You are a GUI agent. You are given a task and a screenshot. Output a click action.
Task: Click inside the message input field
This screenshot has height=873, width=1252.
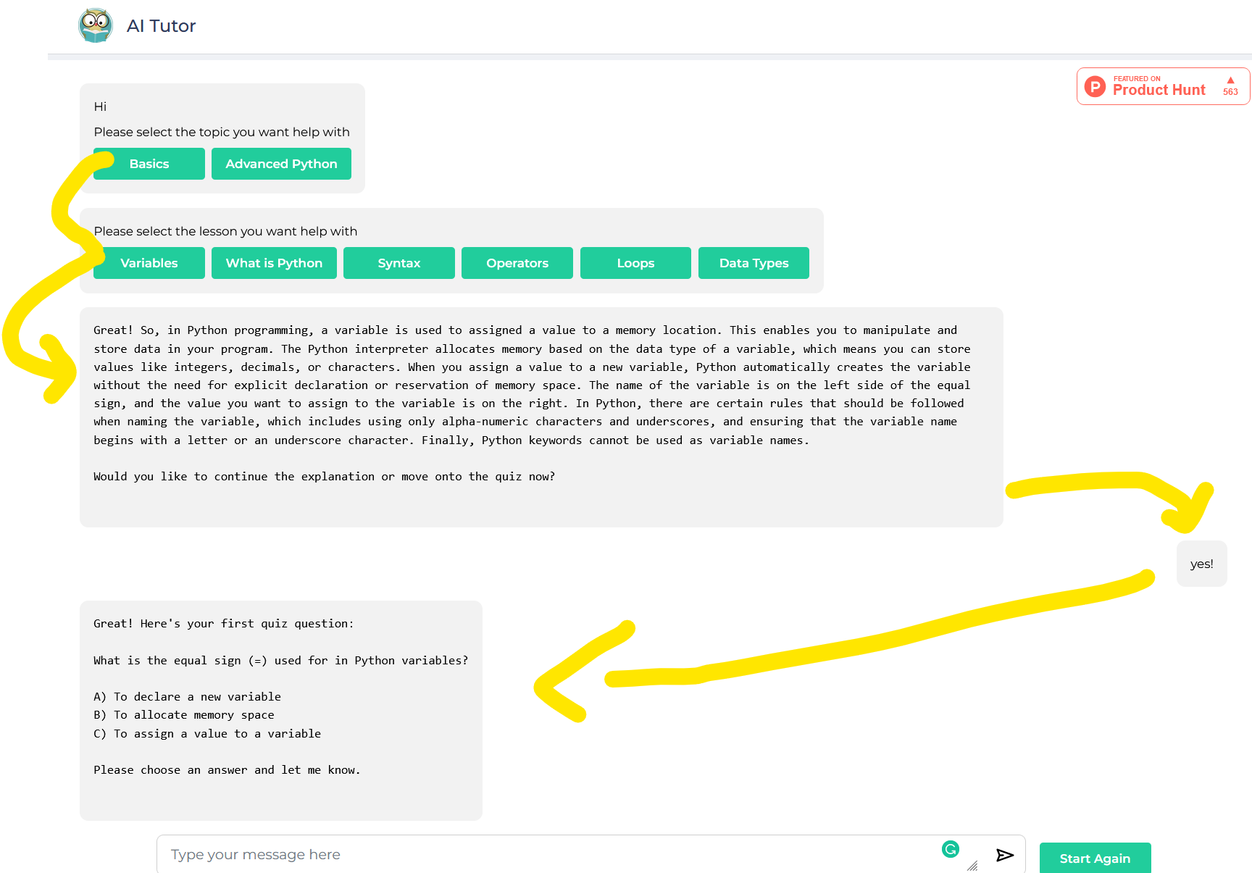507,855
